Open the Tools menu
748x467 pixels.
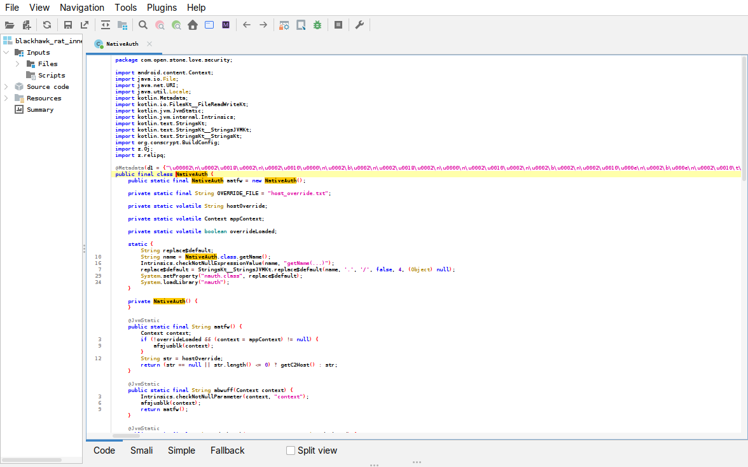(x=125, y=8)
